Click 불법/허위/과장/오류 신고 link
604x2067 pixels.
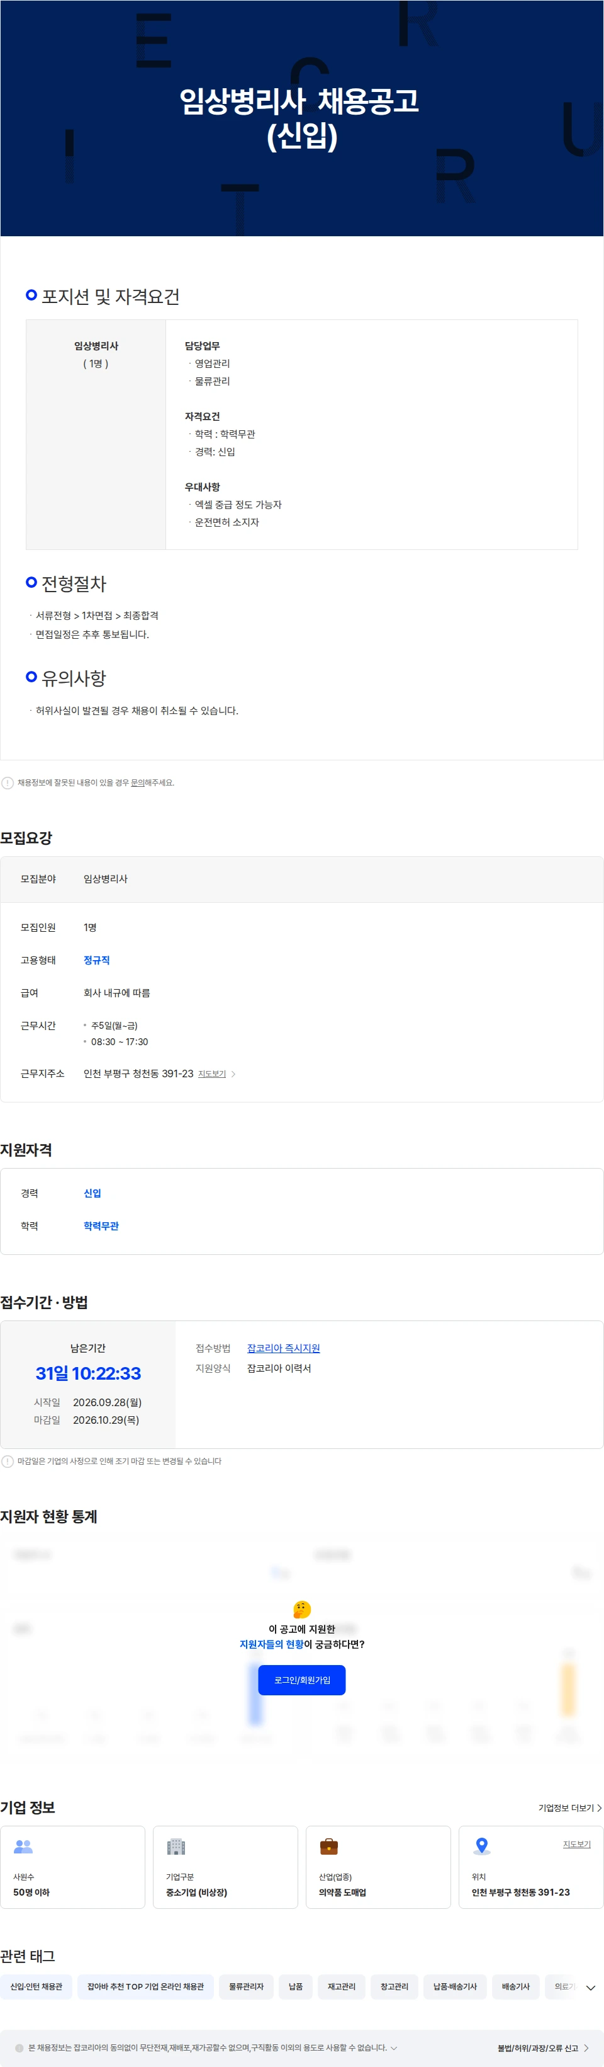[537, 2047]
